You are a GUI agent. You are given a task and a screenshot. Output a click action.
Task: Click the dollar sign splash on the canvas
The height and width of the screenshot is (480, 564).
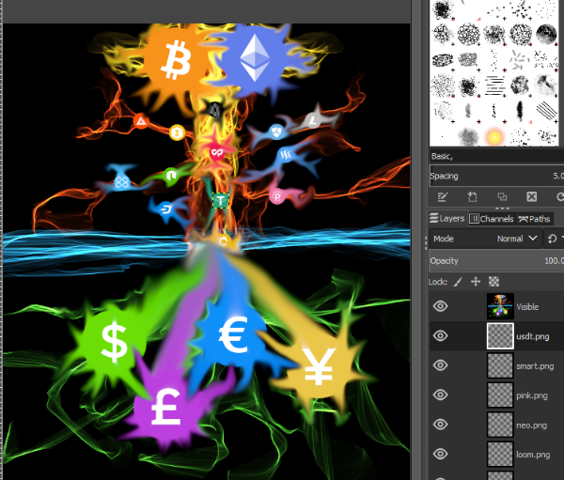tap(114, 342)
